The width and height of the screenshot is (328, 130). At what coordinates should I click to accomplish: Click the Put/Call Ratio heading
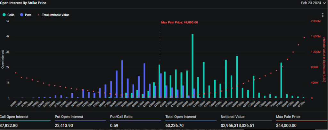point(121,117)
